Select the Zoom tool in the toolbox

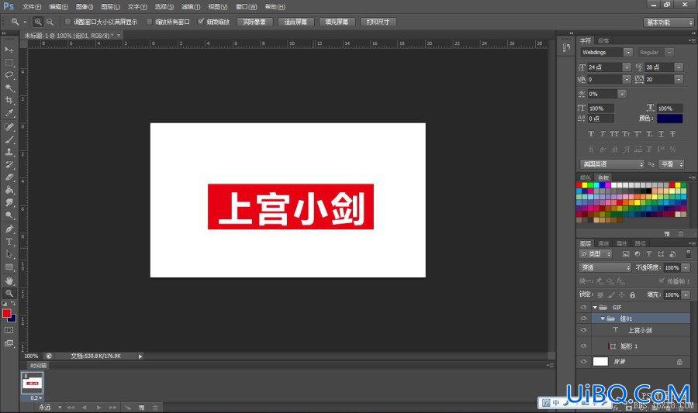click(9, 294)
